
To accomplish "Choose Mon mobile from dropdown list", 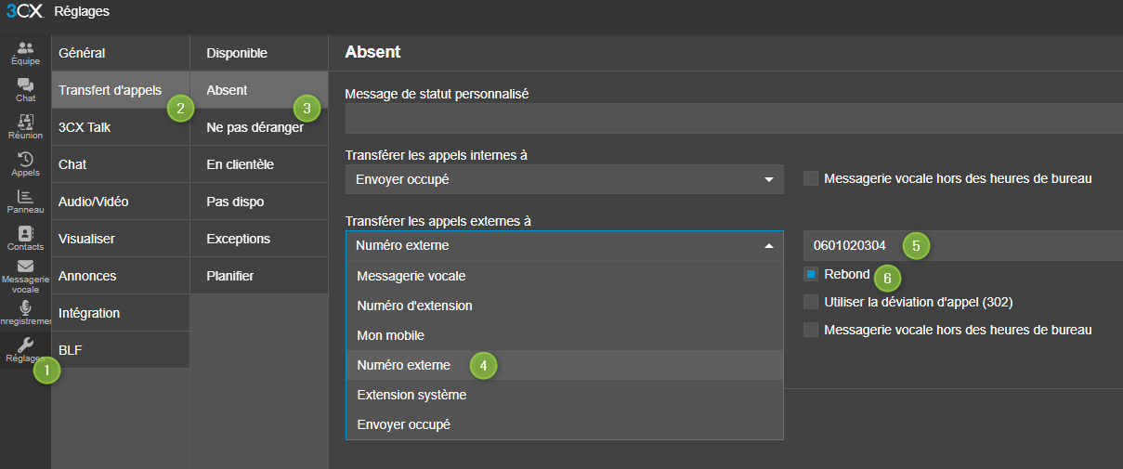I will (390, 335).
